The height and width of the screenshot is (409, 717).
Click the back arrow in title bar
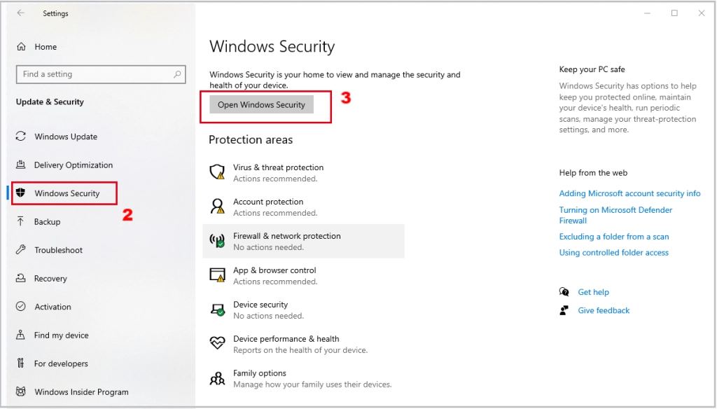(x=20, y=13)
